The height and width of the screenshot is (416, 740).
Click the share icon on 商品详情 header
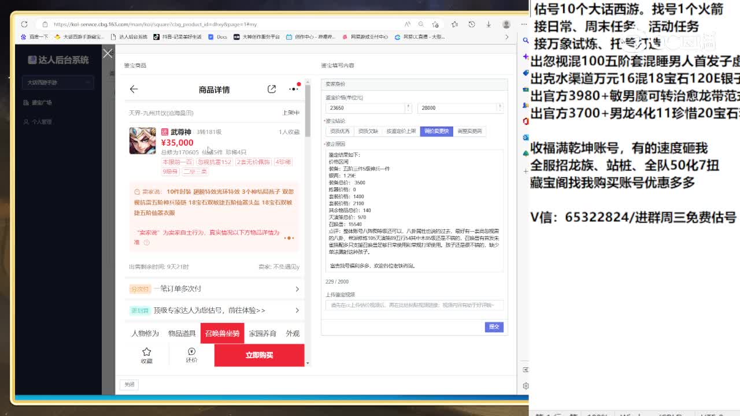(x=272, y=89)
